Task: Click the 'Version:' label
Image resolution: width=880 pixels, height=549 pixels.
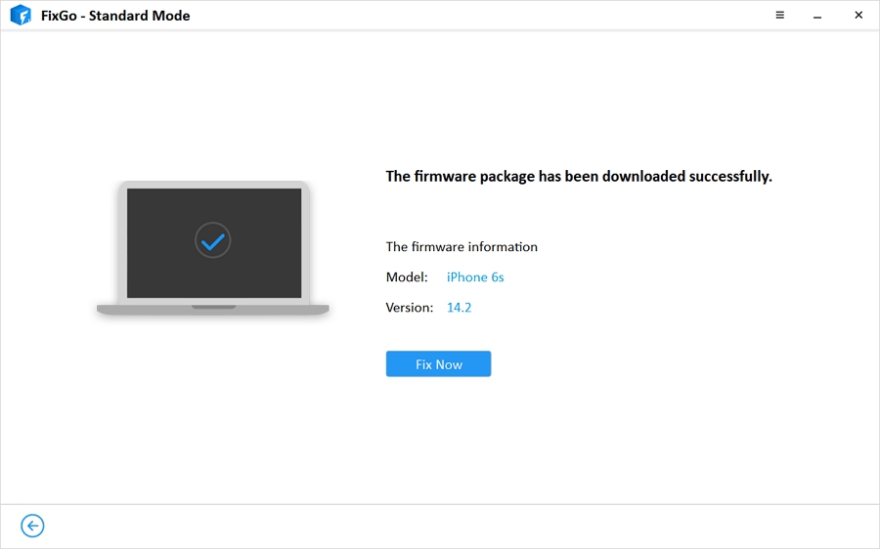Action: (410, 308)
